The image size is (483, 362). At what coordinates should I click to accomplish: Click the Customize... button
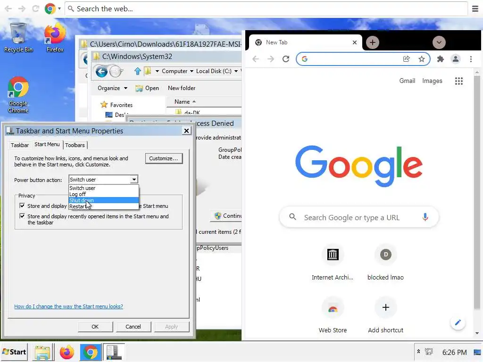pyautogui.click(x=164, y=158)
